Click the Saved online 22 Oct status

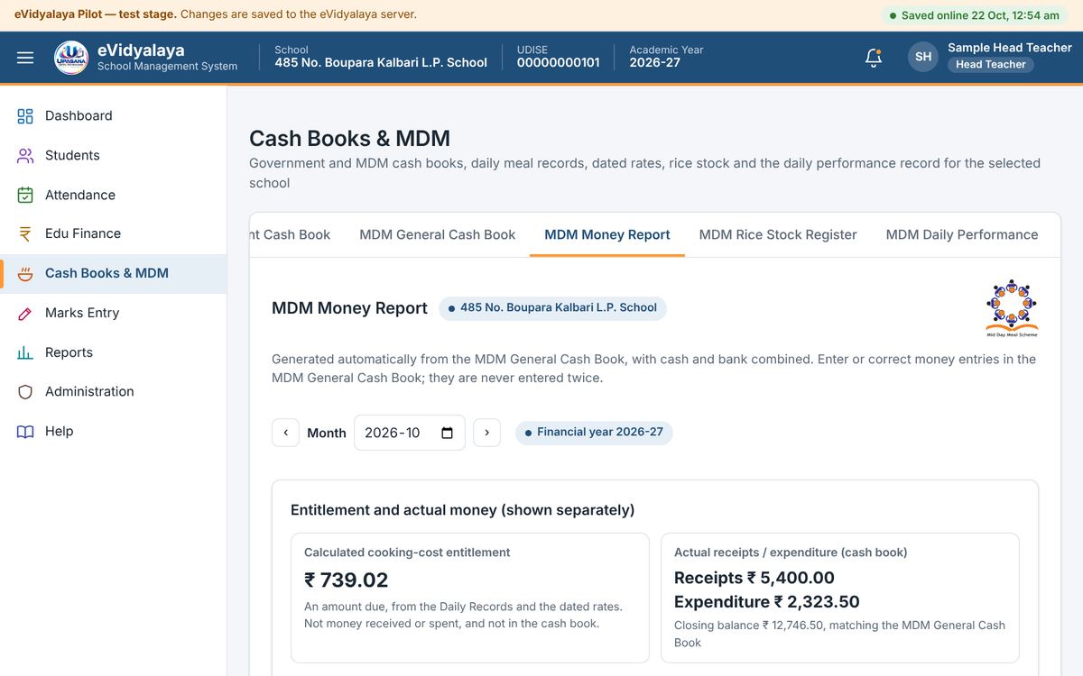click(x=975, y=15)
